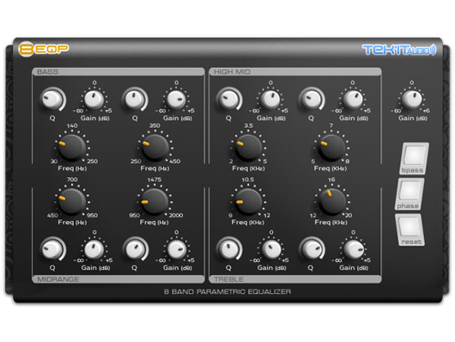Viewport: 455px width, 342px height.
Task: Click the Gain knob of the 140 Hz band
Action: click(x=94, y=100)
